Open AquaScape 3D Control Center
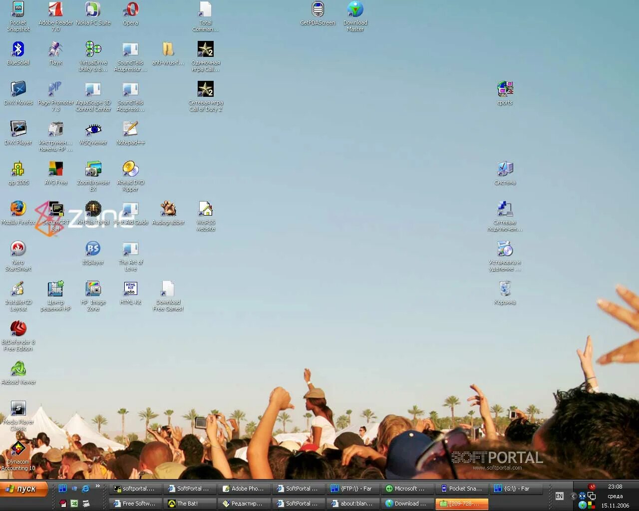The image size is (639, 511). coord(93,96)
